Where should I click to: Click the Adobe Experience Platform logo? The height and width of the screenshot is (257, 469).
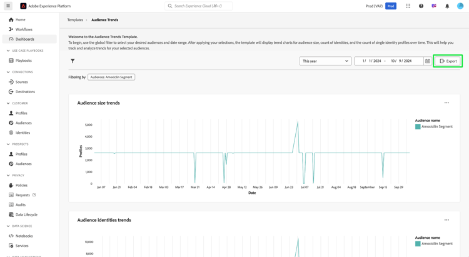tap(23, 6)
